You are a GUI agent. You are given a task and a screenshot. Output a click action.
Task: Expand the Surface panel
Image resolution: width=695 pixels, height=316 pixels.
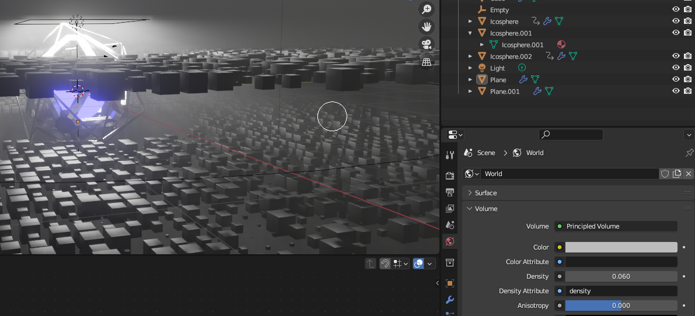coord(486,193)
